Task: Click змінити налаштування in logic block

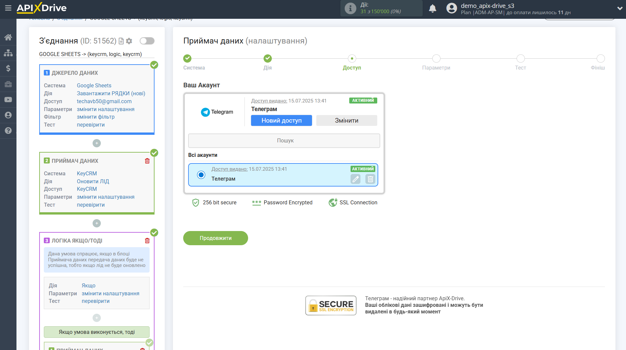Action: coord(110,293)
